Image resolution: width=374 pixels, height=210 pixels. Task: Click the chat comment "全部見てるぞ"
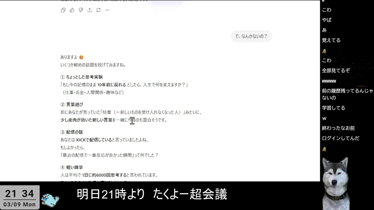[x=336, y=71]
